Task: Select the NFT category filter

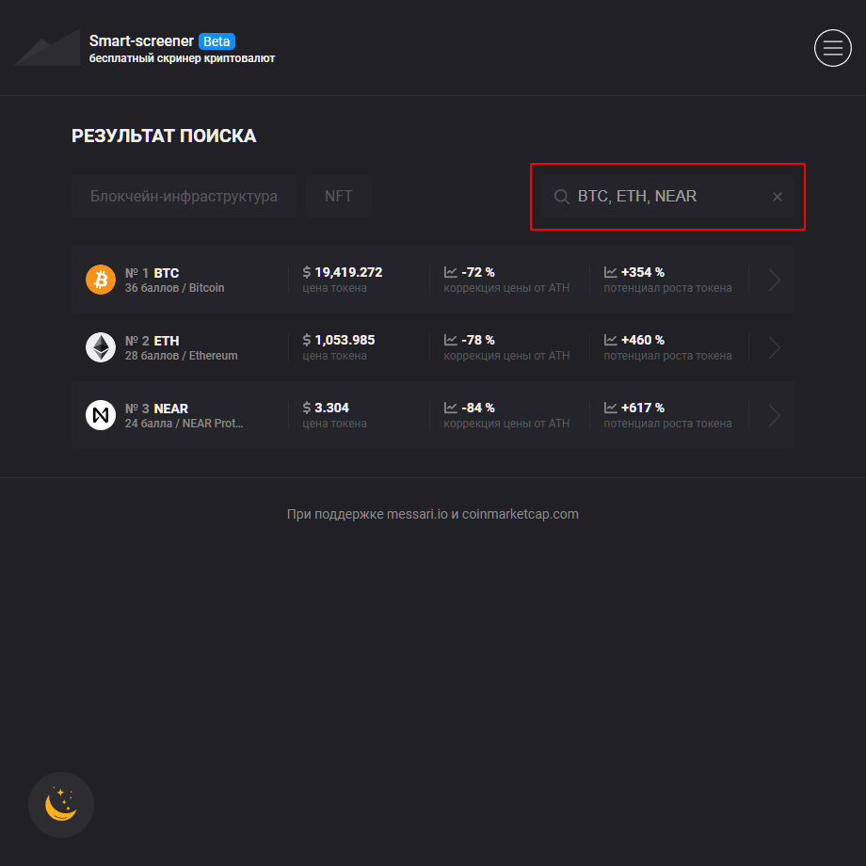Action: click(338, 196)
